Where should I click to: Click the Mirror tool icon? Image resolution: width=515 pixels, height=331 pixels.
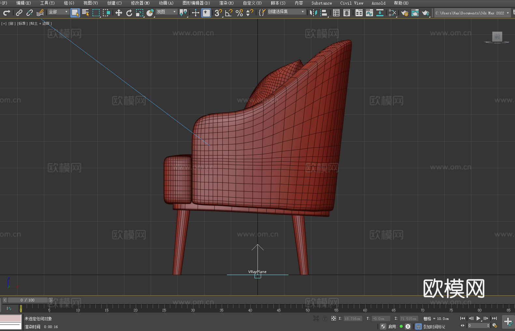pos(313,13)
